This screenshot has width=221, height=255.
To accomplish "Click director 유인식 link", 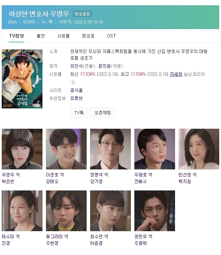I will [x=76, y=66].
